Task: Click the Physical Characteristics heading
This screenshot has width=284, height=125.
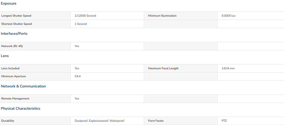Action: pos(21,108)
